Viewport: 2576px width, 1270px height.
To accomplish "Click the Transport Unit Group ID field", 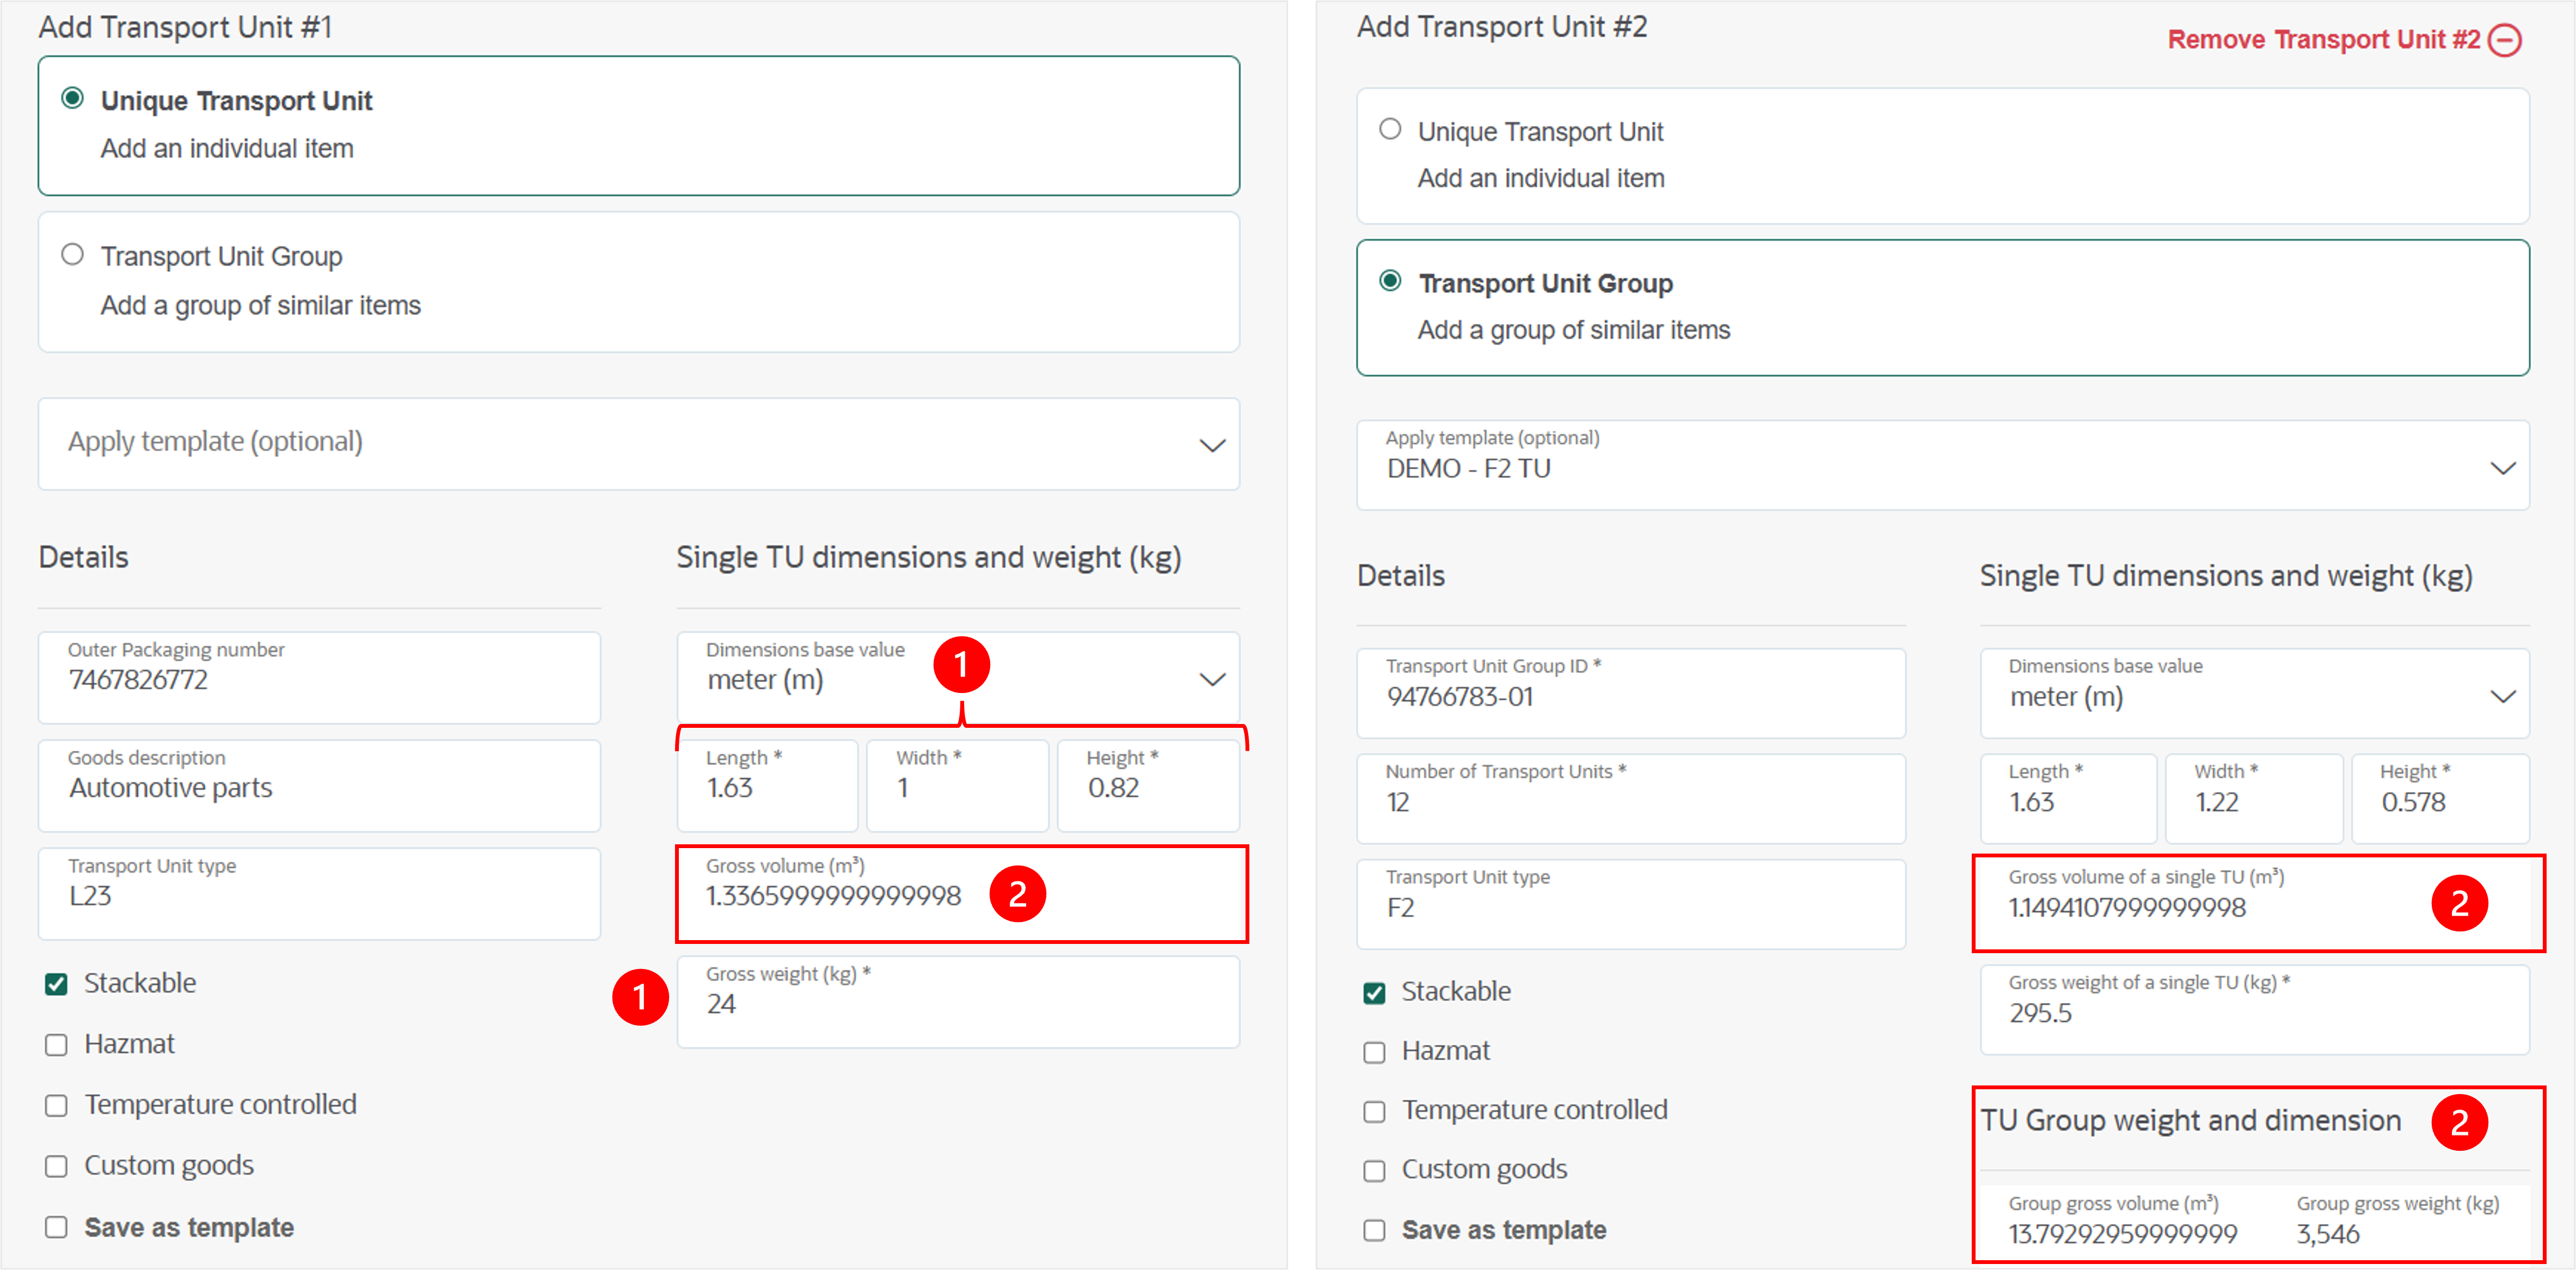I will pyautogui.click(x=1630, y=693).
